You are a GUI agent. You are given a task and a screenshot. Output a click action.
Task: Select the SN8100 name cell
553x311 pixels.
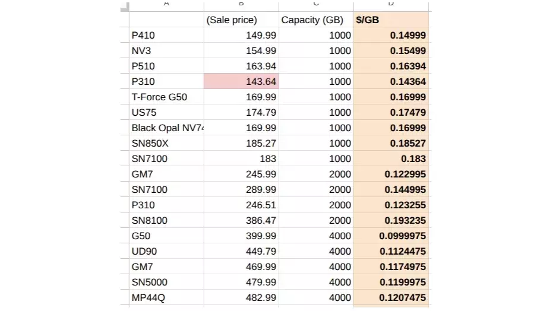[166, 220]
